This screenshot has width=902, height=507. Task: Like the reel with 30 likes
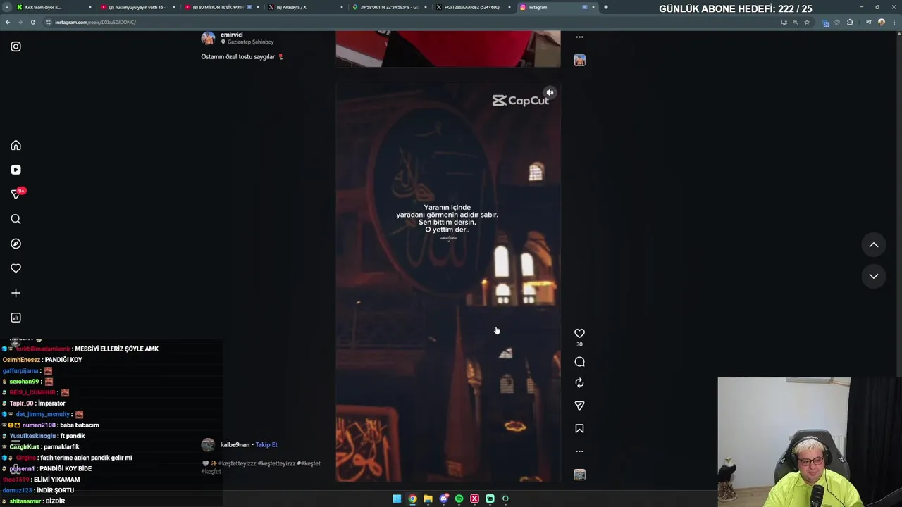(579, 333)
